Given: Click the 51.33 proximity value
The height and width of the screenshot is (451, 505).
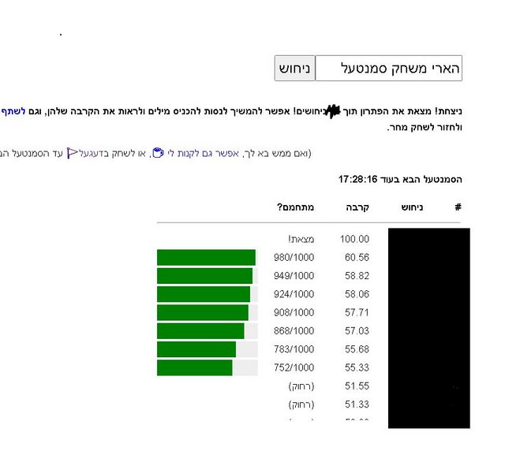Looking at the screenshot, I should 357,404.
